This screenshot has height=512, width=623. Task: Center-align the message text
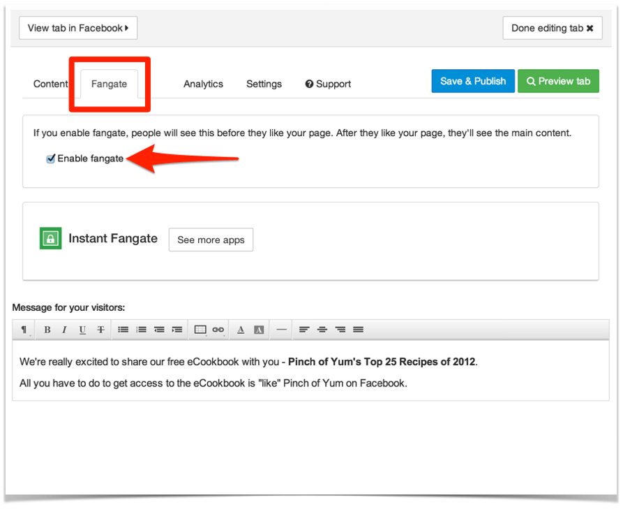tap(322, 330)
